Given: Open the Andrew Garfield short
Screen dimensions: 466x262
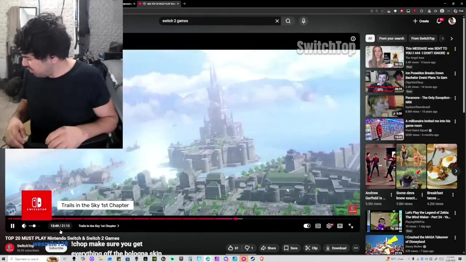Looking at the screenshot, I should 380,166.
